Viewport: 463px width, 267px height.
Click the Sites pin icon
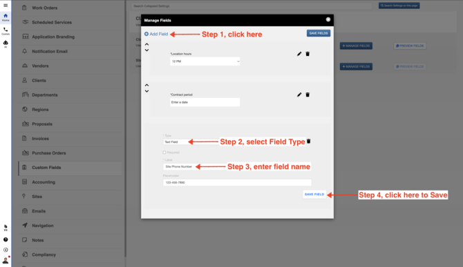coord(24,196)
